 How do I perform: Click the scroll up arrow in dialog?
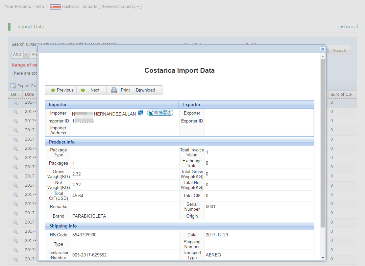pos(323,57)
